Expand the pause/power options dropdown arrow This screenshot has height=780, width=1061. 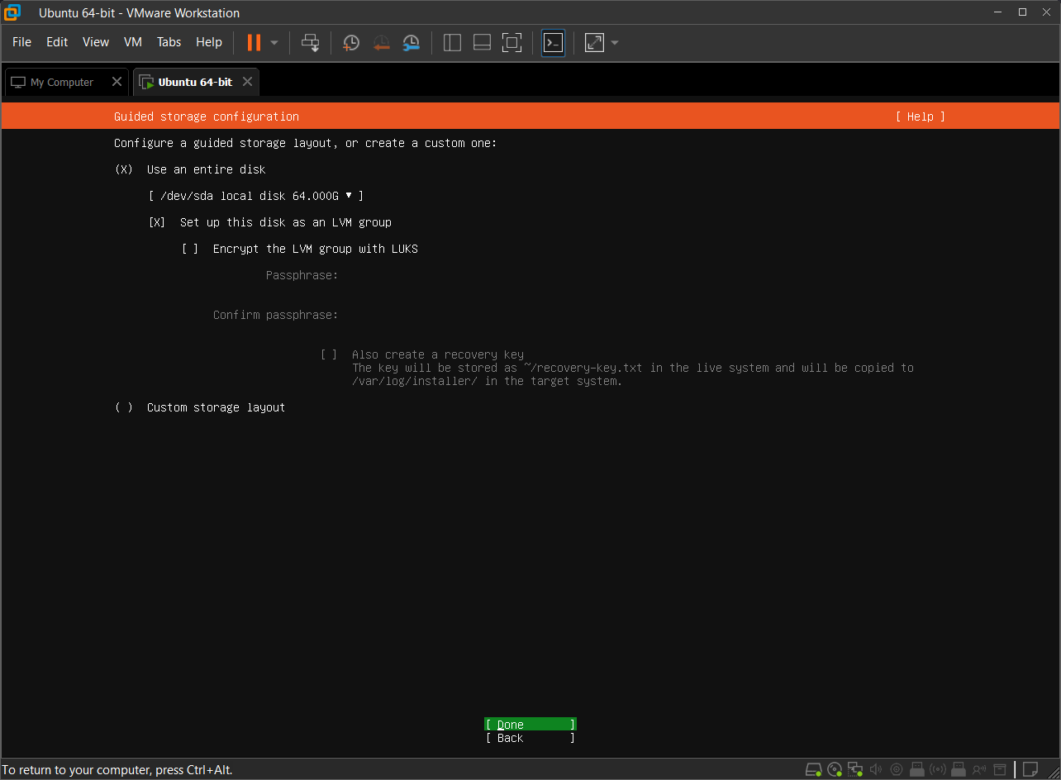(274, 42)
